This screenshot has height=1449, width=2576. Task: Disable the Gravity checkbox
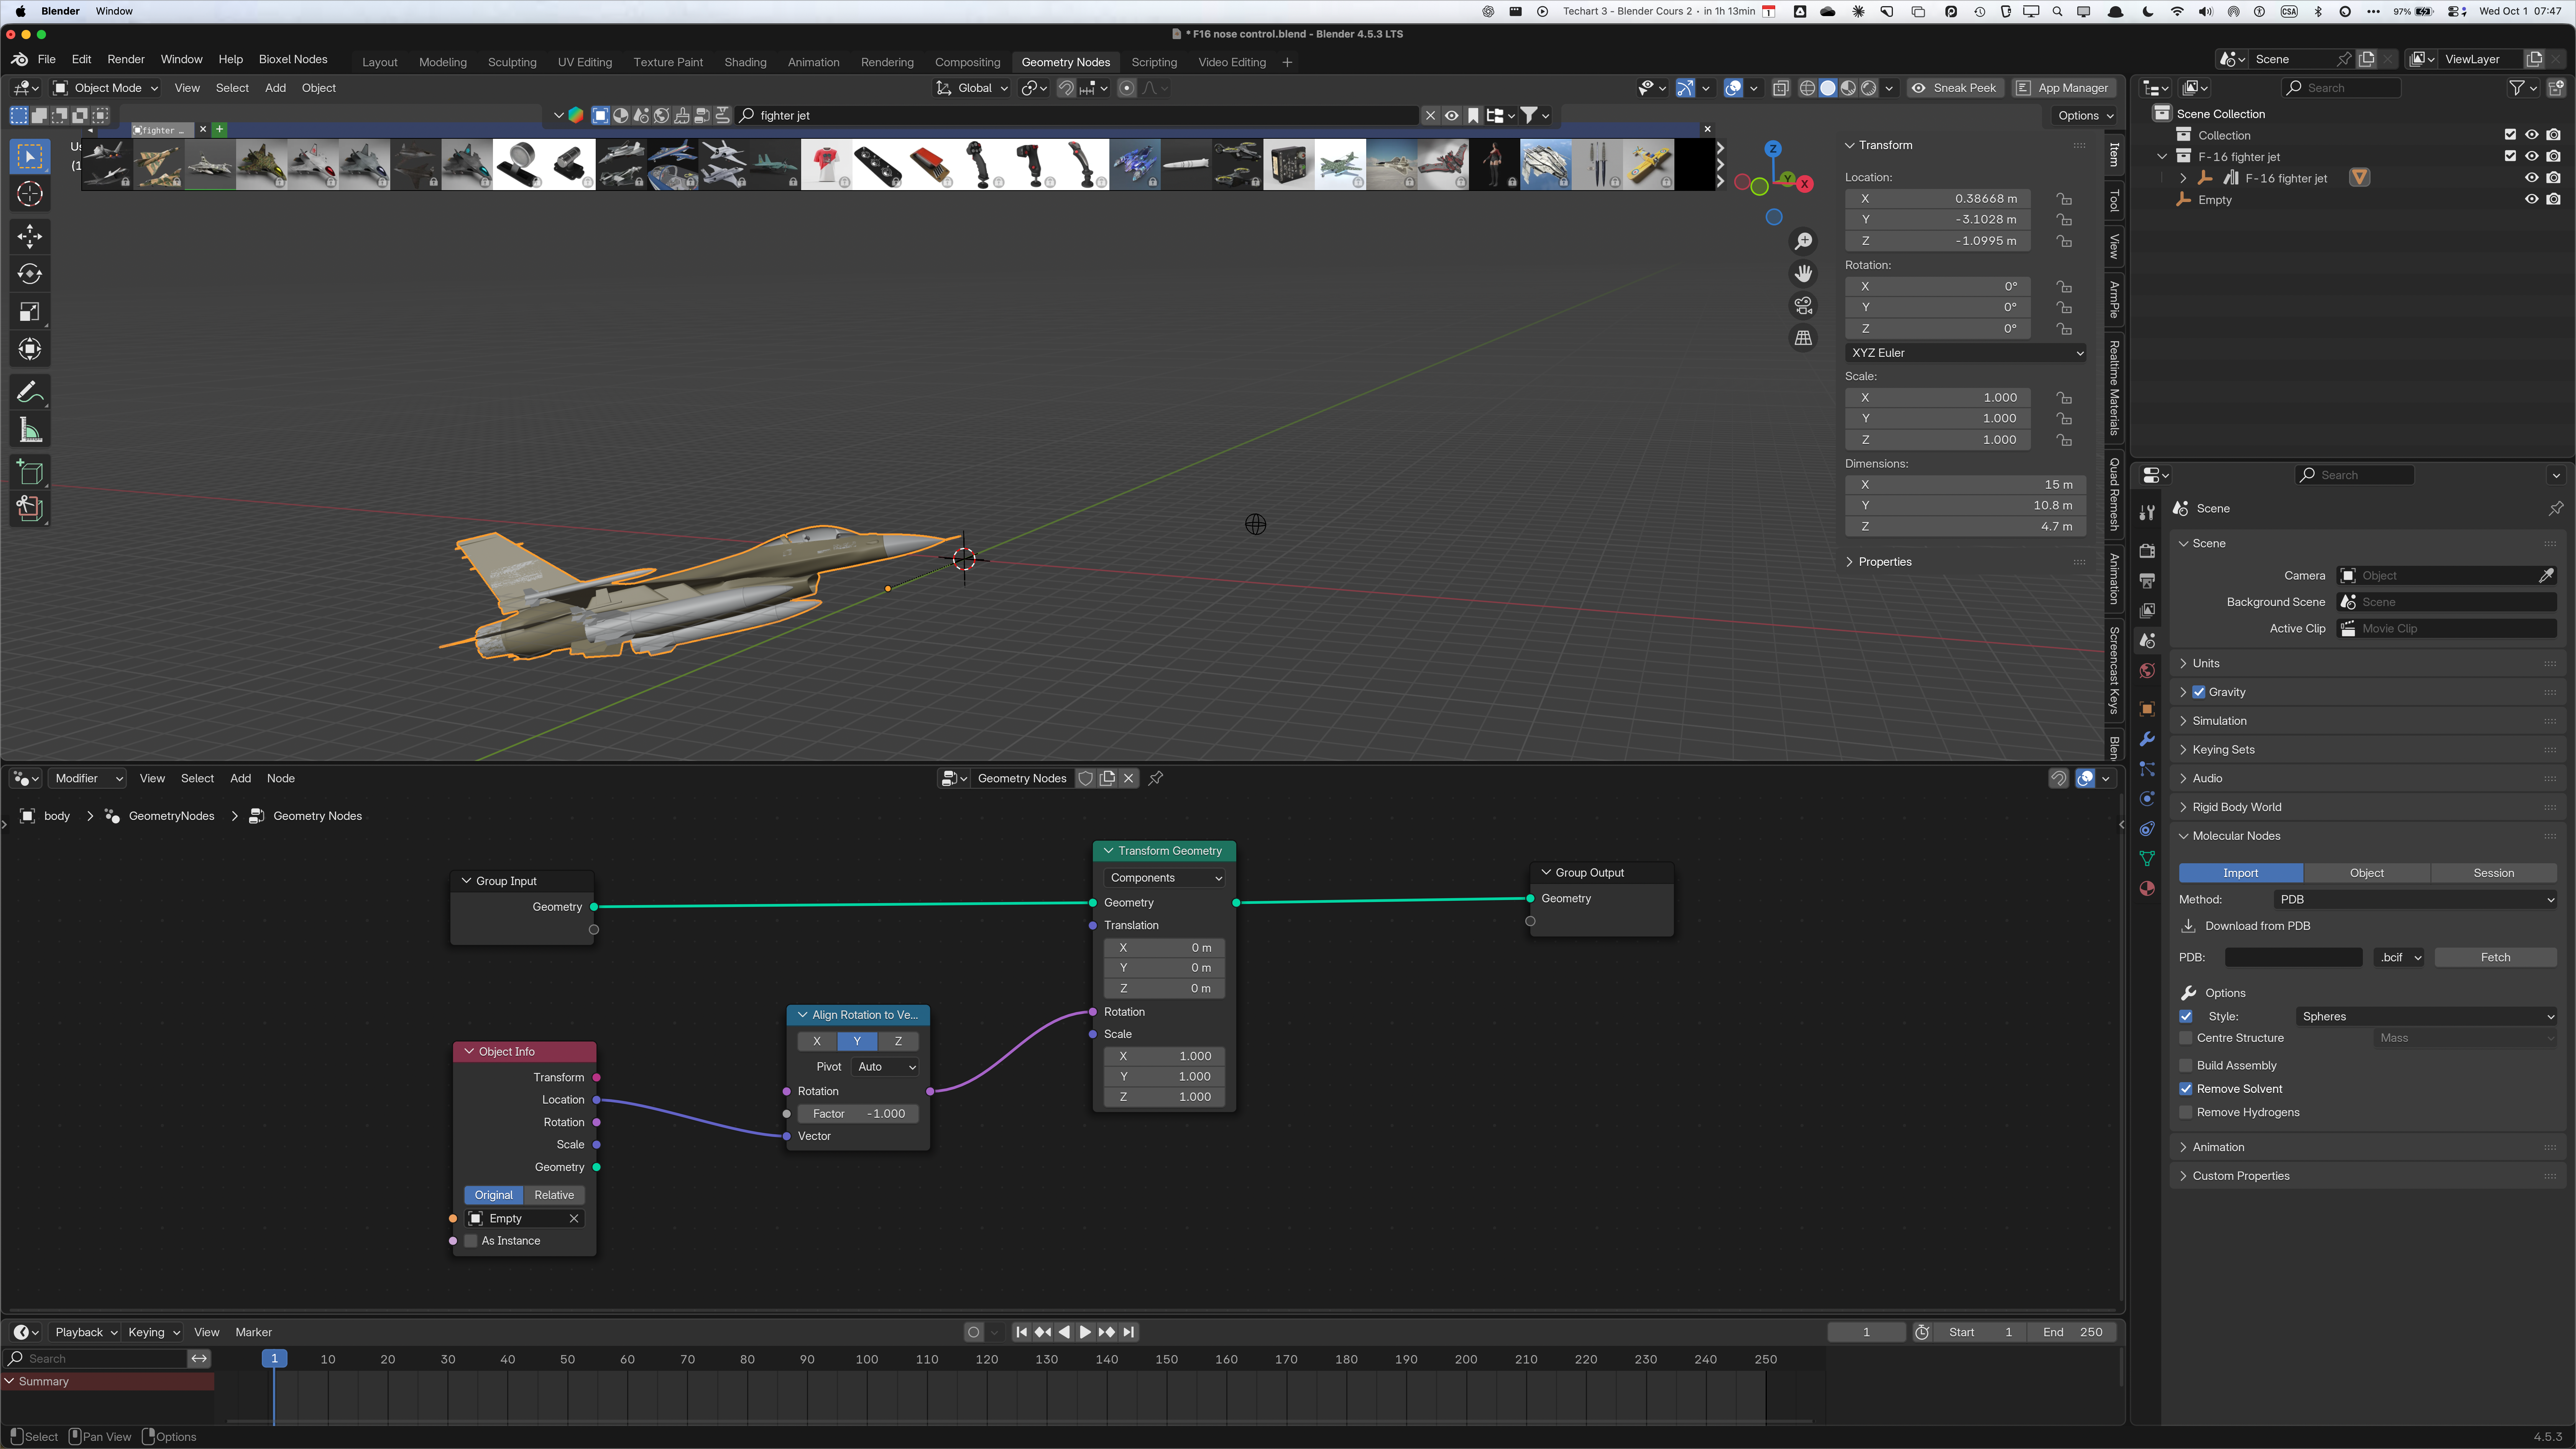[2199, 692]
